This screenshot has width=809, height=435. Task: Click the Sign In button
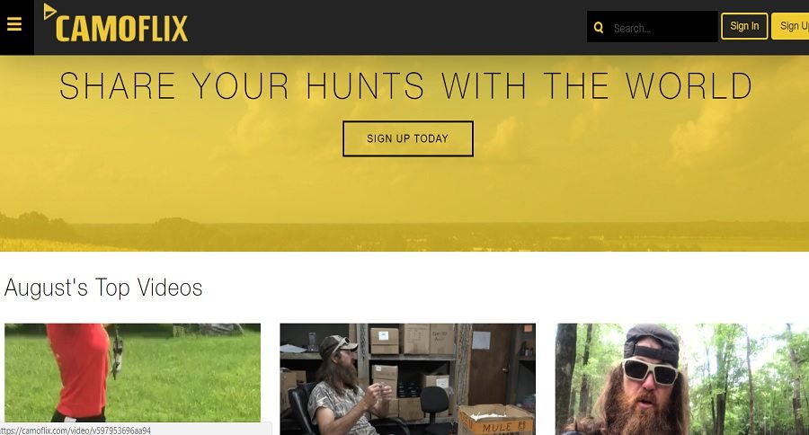[744, 26]
